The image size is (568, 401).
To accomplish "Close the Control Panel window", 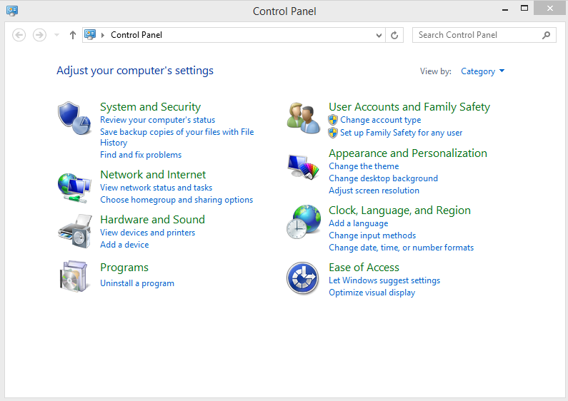I will (549, 8).
